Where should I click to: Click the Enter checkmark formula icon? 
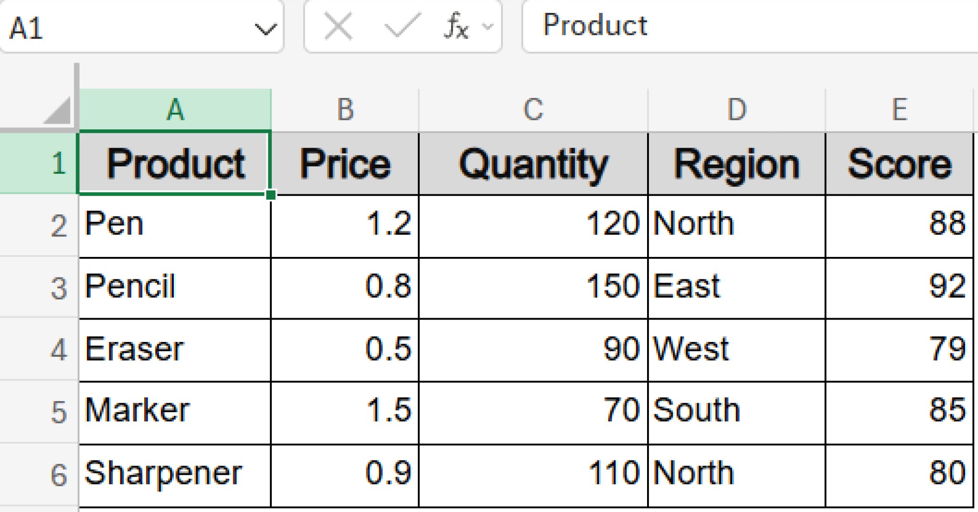pos(402,26)
